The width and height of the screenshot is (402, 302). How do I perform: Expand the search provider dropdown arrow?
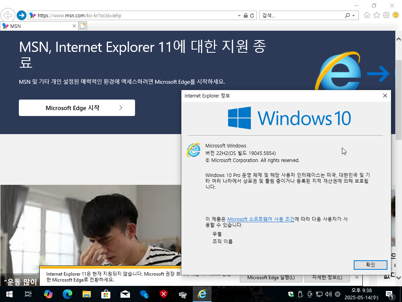click(x=354, y=16)
